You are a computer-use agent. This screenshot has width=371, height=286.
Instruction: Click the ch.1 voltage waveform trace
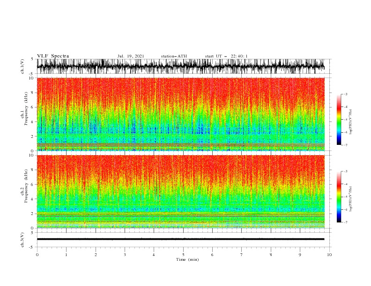point(180,66)
